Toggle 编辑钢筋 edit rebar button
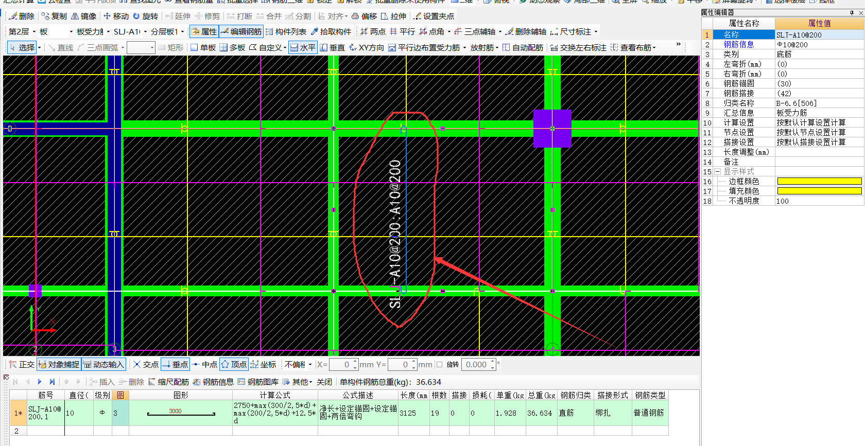 241,31
